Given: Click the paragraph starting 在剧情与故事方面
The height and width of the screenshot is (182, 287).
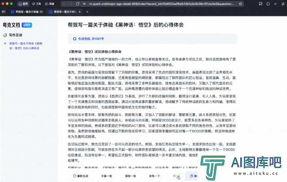Looking at the screenshot, I should [x=152, y=102].
